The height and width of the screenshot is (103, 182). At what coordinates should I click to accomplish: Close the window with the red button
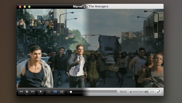tap(20, 6)
